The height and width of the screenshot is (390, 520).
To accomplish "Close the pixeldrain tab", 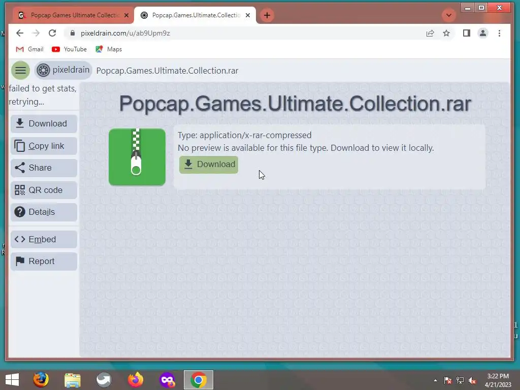I will (x=248, y=15).
